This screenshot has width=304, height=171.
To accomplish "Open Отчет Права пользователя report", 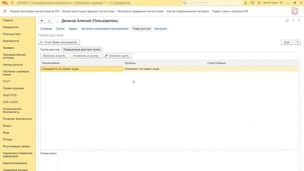I will point(59,42).
